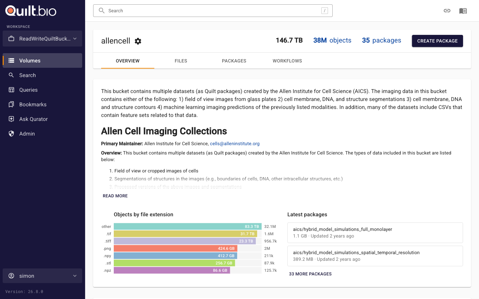479x299 pixels.
Task: Click the Admin shield icon
Action: (x=11, y=134)
